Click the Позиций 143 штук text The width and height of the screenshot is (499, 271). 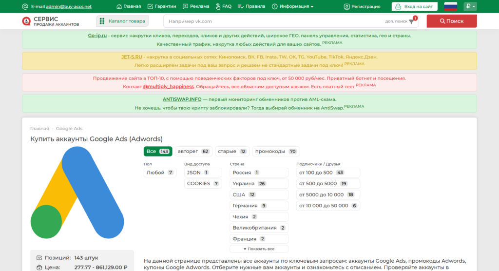(x=71, y=258)
